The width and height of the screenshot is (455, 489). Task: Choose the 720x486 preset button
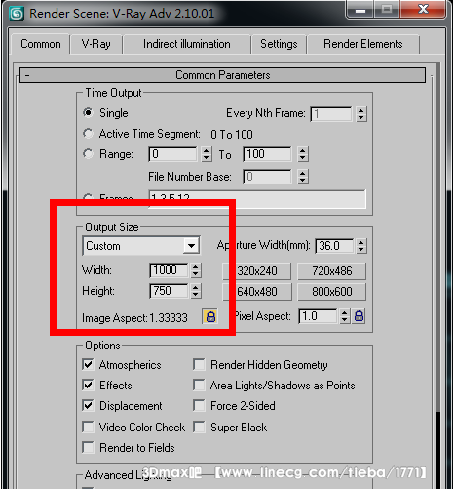coord(332,271)
